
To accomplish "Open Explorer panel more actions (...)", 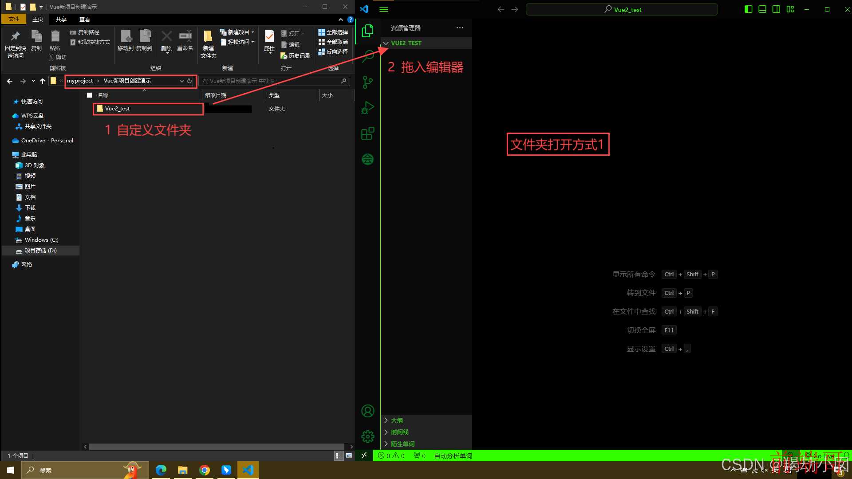I will point(460,27).
